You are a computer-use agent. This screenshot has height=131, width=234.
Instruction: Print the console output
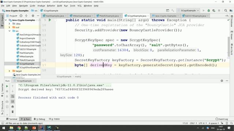click(x=13, y=107)
